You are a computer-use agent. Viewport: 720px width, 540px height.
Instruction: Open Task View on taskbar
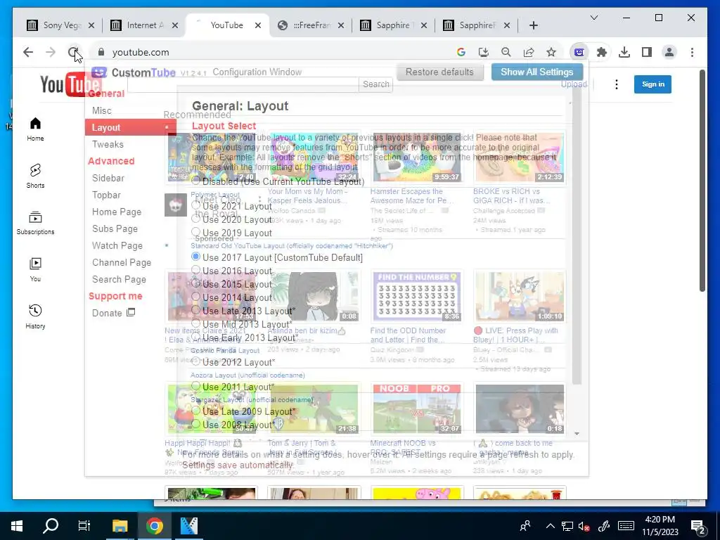pos(84,526)
